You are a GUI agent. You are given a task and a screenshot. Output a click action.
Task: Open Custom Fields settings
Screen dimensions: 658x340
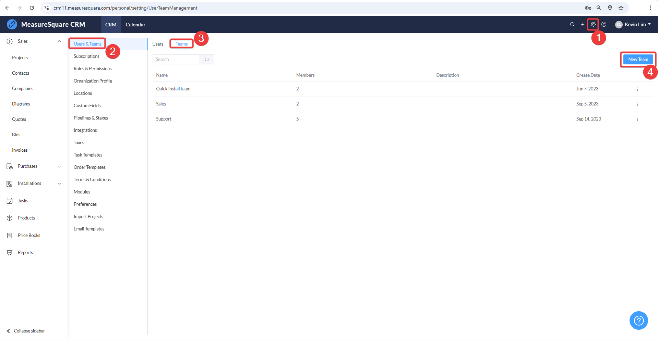[87, 105]
